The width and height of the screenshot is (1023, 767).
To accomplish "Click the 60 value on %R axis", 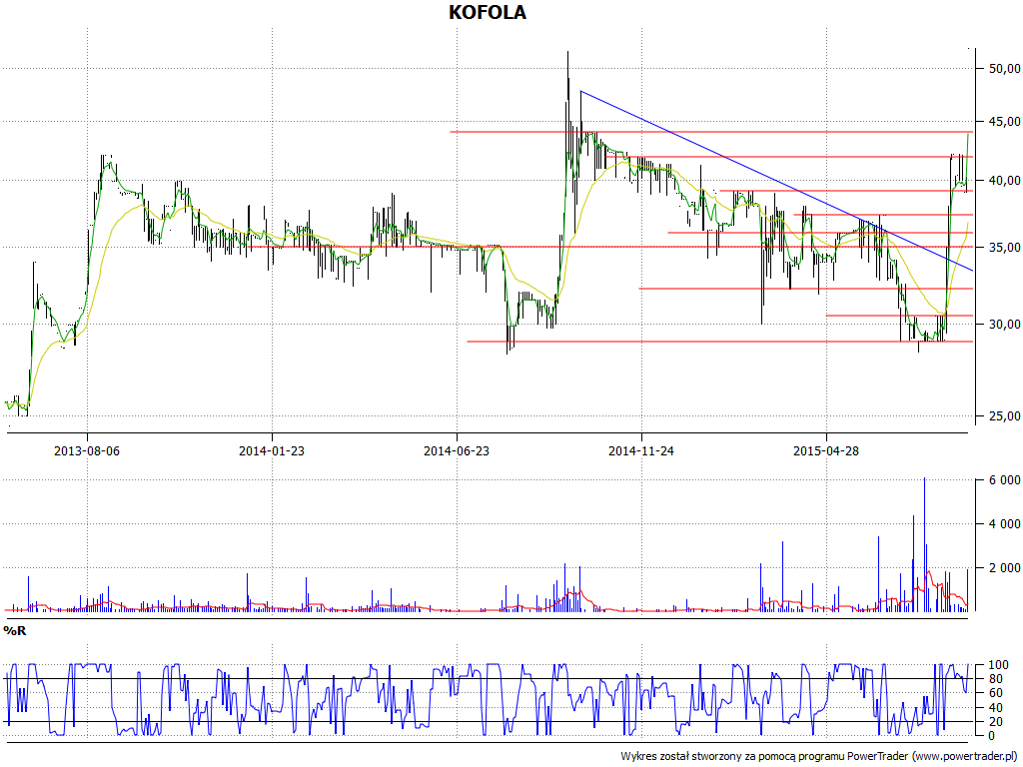I will click(x=996, y=694).
